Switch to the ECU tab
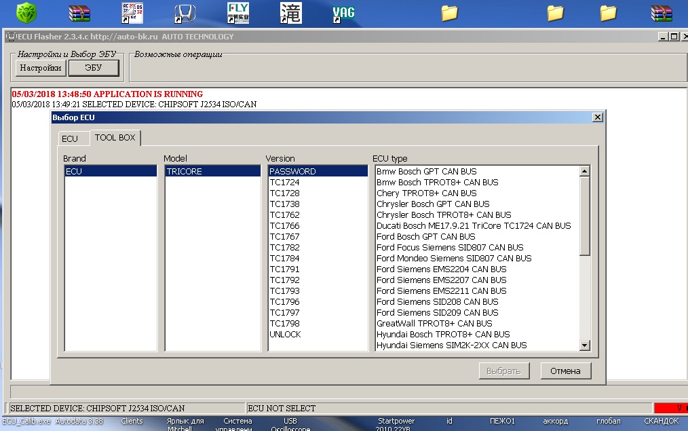Viewport: 688px width, 431px height. pyautogui.click(x=70, y=138)
